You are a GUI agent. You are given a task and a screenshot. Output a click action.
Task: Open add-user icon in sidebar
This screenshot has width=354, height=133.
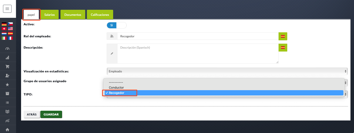coord(7,76)
